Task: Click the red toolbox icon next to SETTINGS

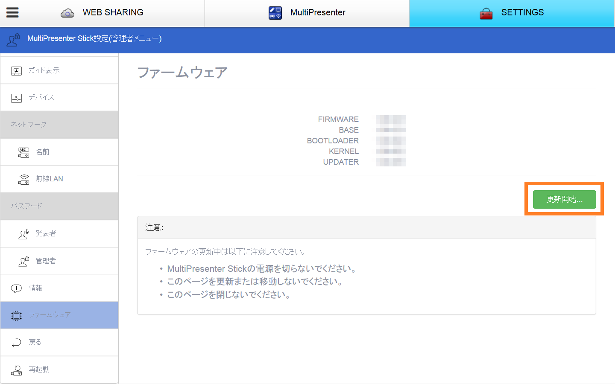Action: click(x=486, y=12)
